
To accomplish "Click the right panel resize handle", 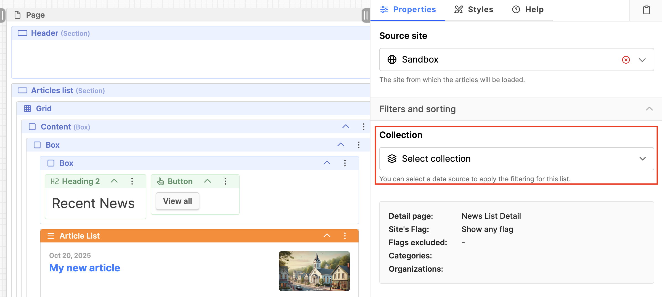I will pyautogui.click(x=366, y=15).
